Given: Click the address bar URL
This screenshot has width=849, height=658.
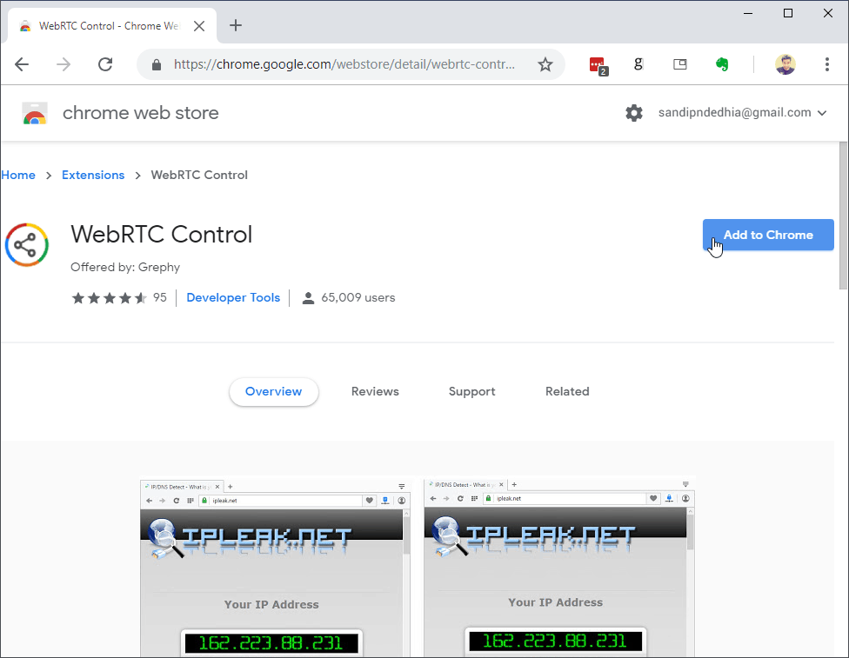Looking at the screenshot, I should pos(344,64).
